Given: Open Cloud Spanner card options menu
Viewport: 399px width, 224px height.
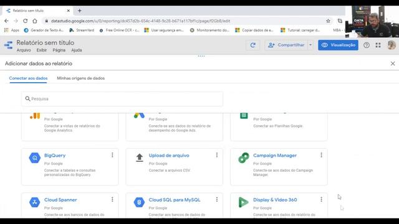Looking at the screenshot, I should click(x=112, y=199).
